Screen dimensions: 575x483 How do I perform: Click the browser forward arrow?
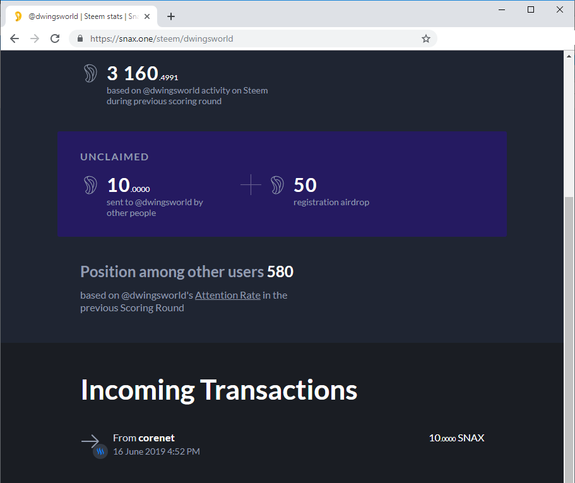point(35,39)
